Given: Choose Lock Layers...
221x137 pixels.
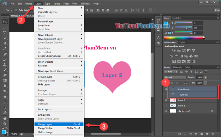Looking at the screenshot, I should coord(59,109).
